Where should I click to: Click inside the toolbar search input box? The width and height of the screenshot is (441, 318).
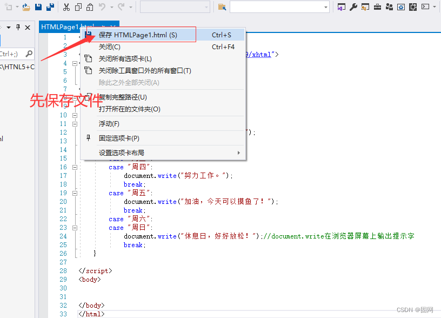pos(276,7)
